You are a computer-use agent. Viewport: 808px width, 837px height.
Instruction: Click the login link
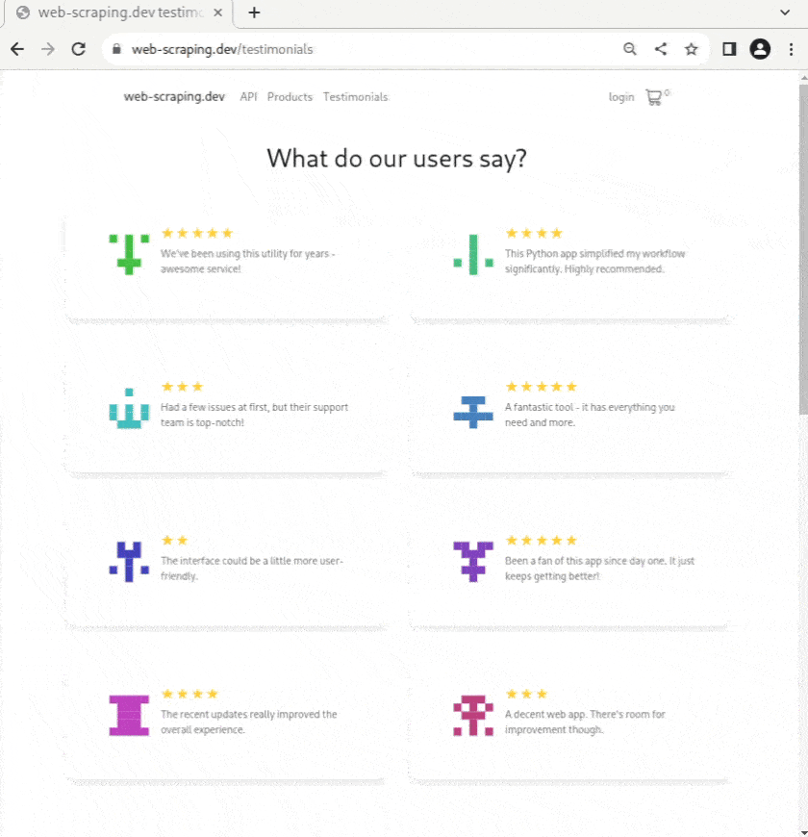click(621, 97)
